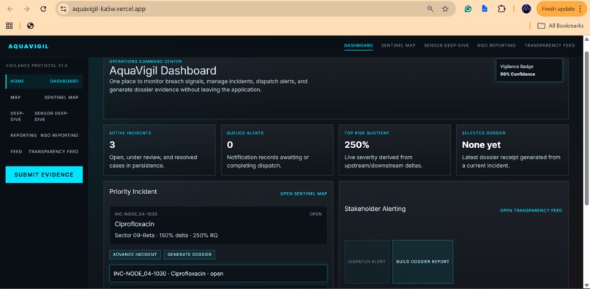Select FEED TRANSPARENCY FEED in the sidebar

pyautogui.click(x=45, y=152)
